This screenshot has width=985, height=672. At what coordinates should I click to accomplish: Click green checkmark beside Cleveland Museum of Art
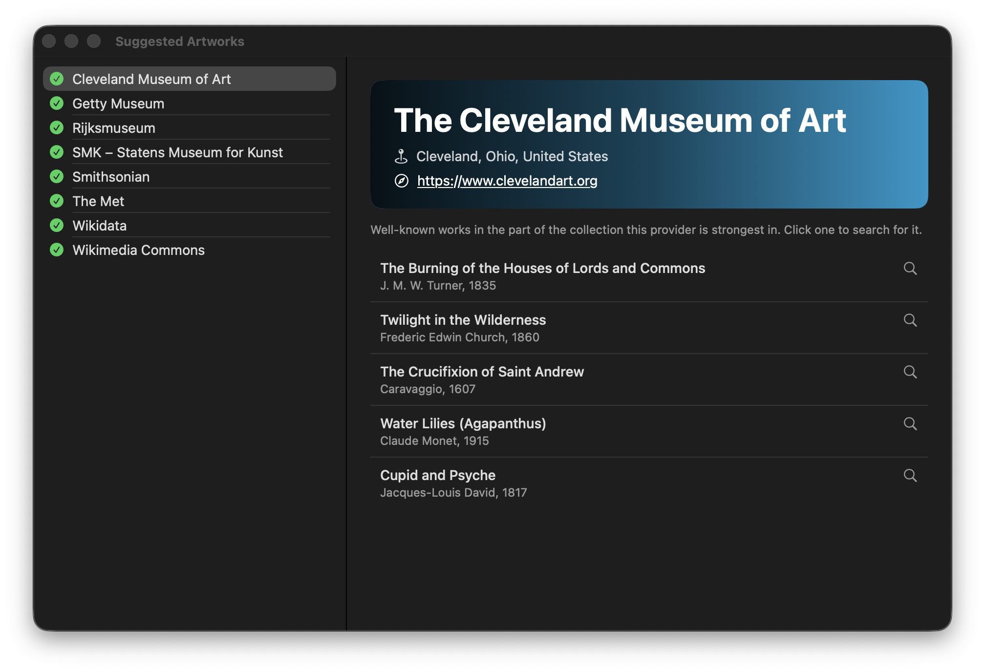tap(57, 79)
